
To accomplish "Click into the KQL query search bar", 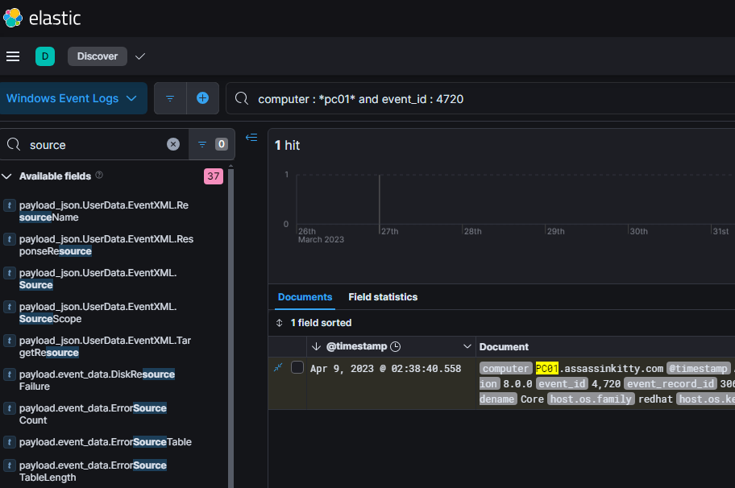I will [x=484, y=99].
